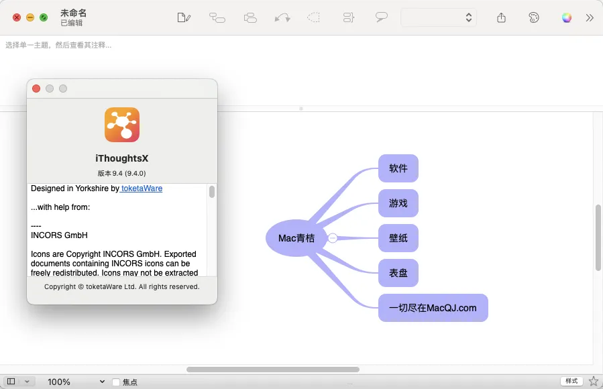
Task: Select the 游戏 topic node
Action: tap(398, 203)
